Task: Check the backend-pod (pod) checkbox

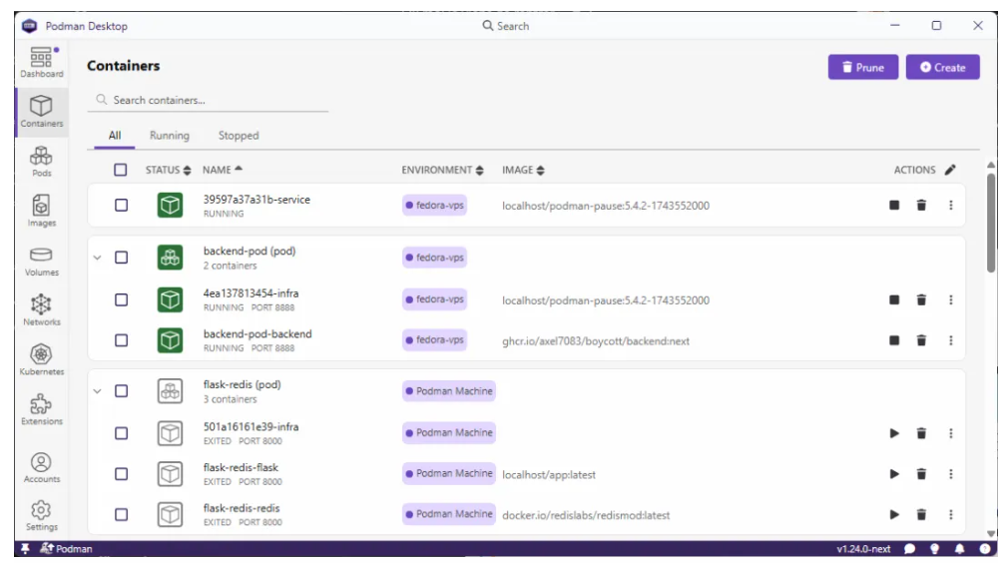Action: pyautogui.click(x=121, y=258)
